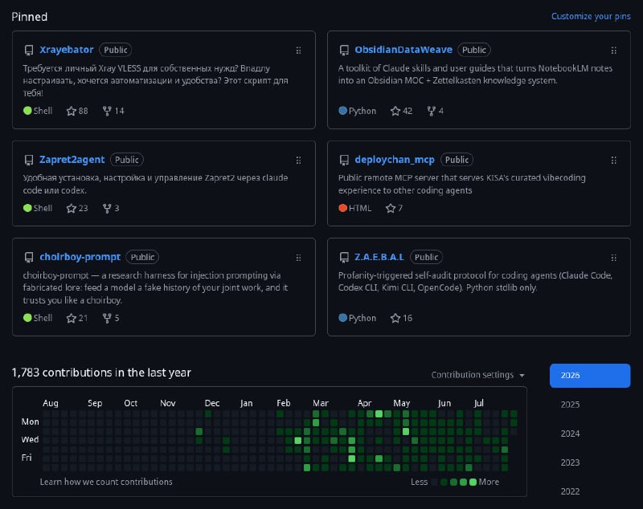Click the brightest green legend swatch near More
This screenshot has width=643, height=509.
473,482
